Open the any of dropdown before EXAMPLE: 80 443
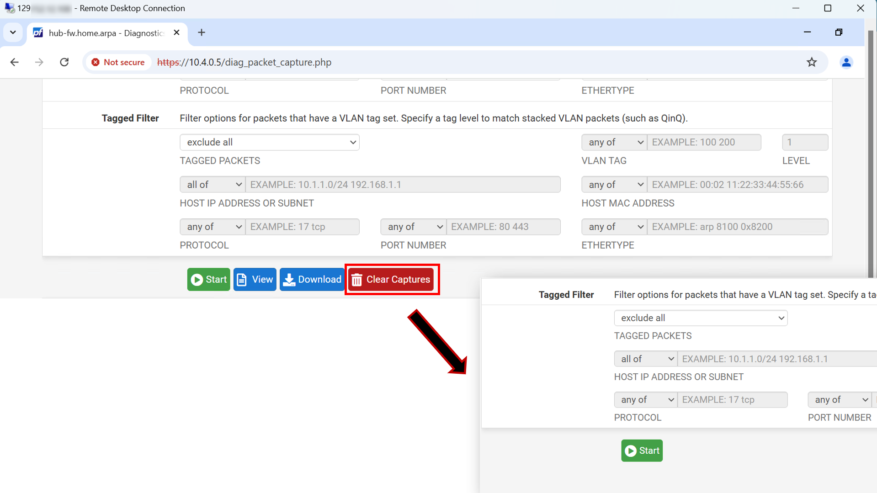The height and width of the screenshot is (493, 877). [413, 227]
